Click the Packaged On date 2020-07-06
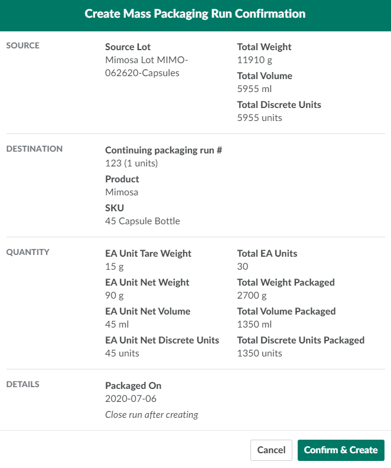Image resolution: width=391 pixels, height=468 pixels. point(131,398)
